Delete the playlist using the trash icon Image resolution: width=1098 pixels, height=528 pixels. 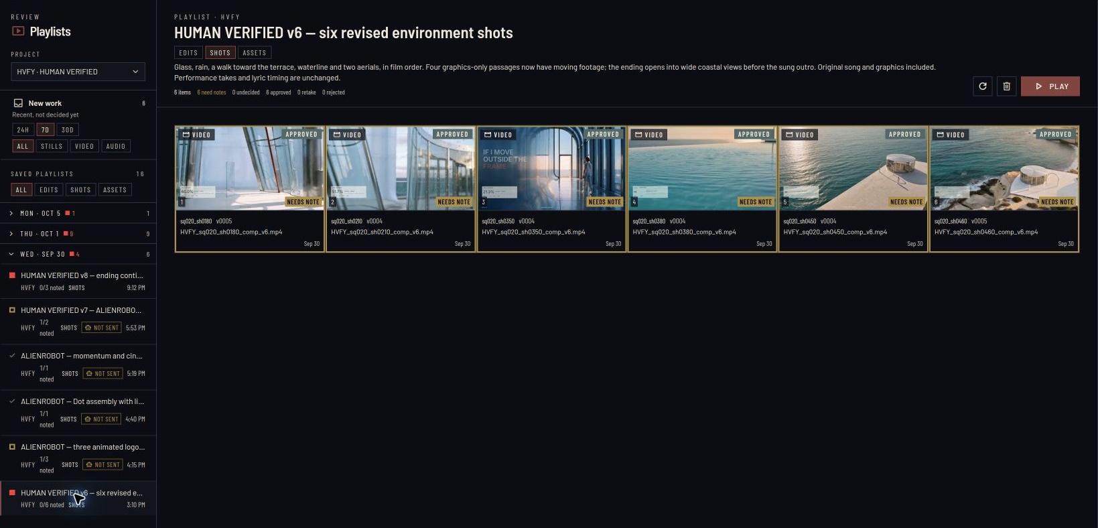tap(1007, 86)
